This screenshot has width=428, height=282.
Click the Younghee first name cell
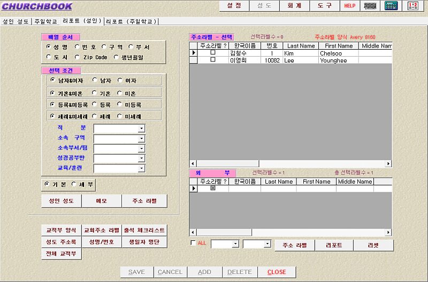tap(339, 60)
